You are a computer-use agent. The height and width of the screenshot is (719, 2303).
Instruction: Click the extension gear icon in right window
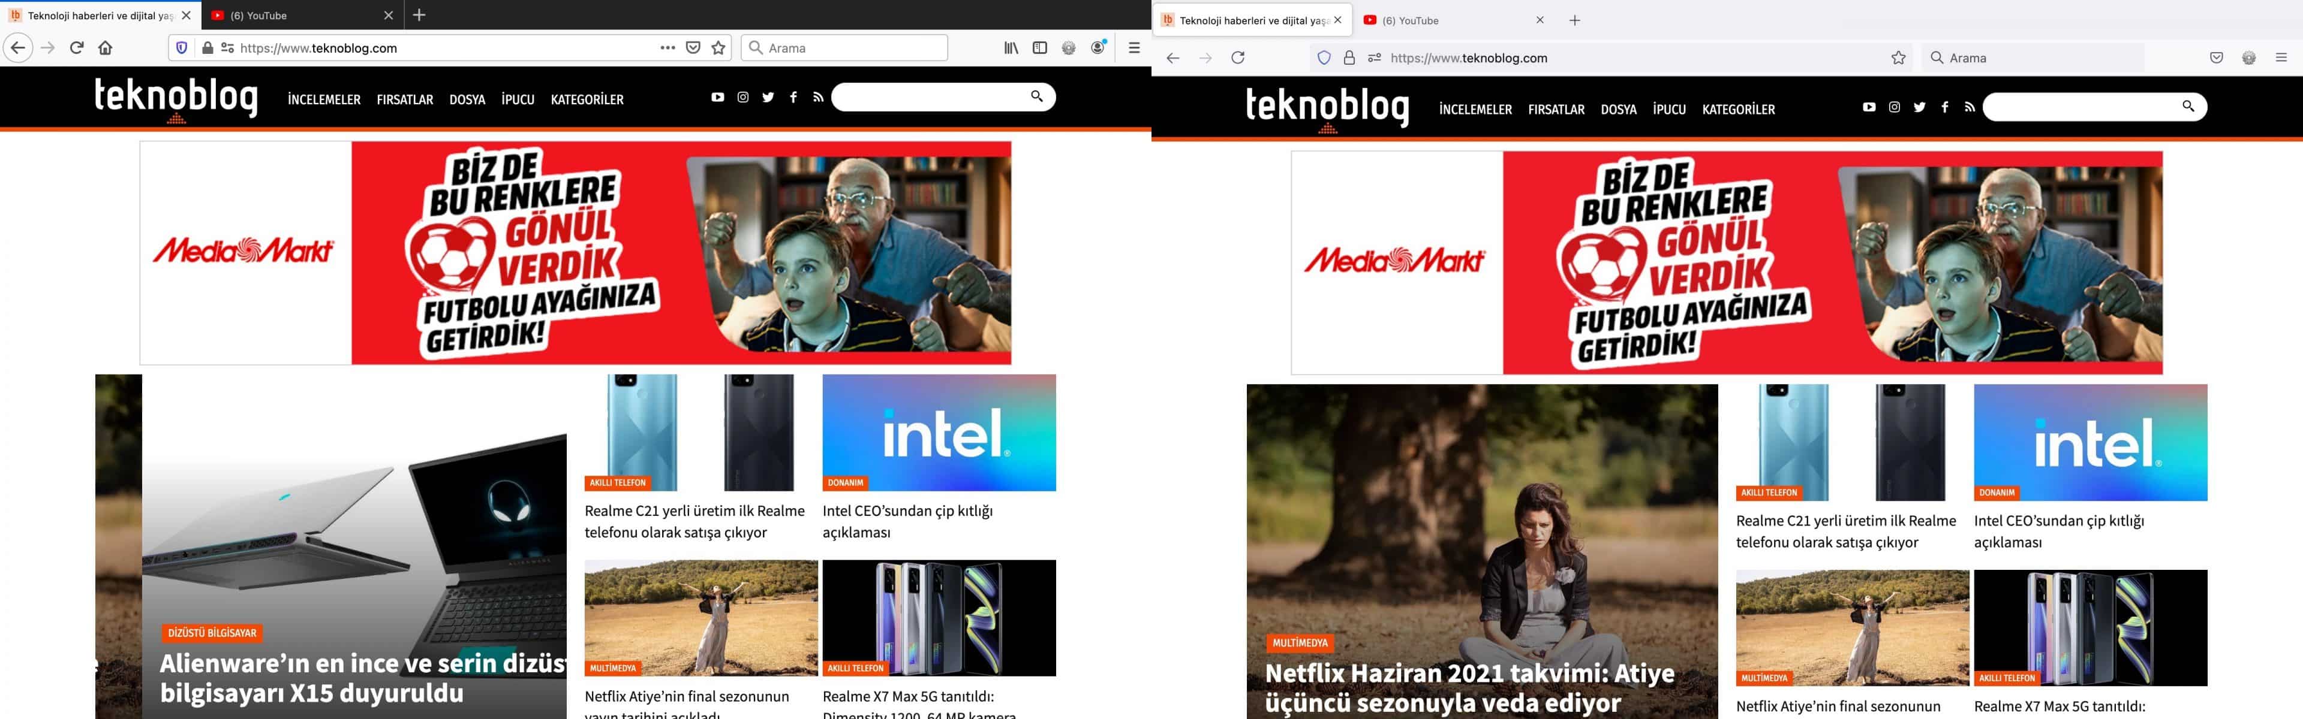coord(2248,58)
